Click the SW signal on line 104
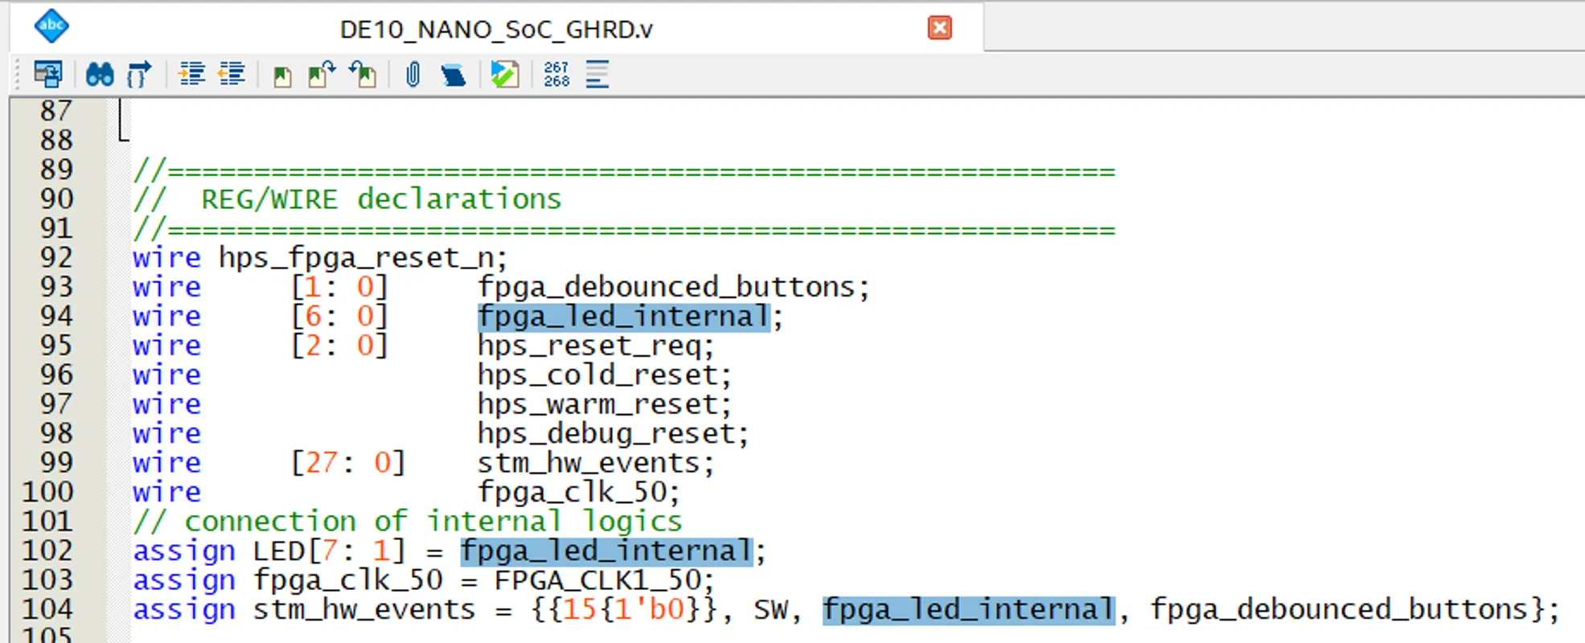Screen dimensions: 1585x643 point(770,610)
